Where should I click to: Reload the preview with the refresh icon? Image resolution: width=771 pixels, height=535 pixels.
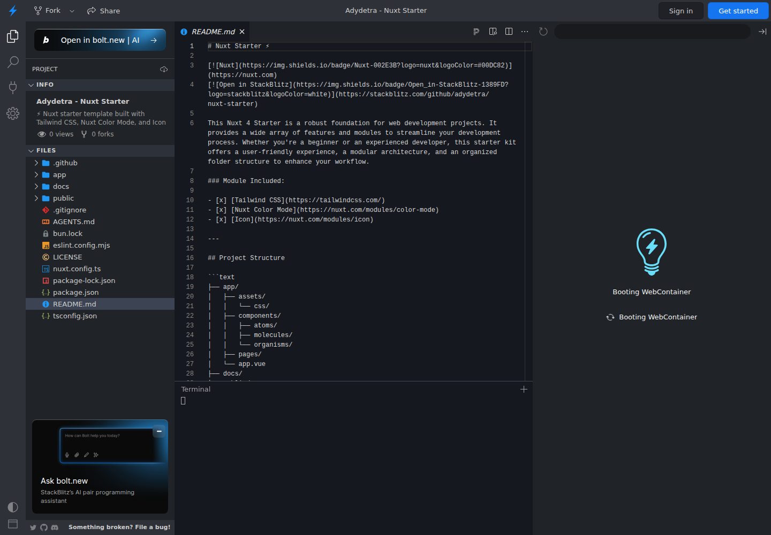click(x=543, y=32)
